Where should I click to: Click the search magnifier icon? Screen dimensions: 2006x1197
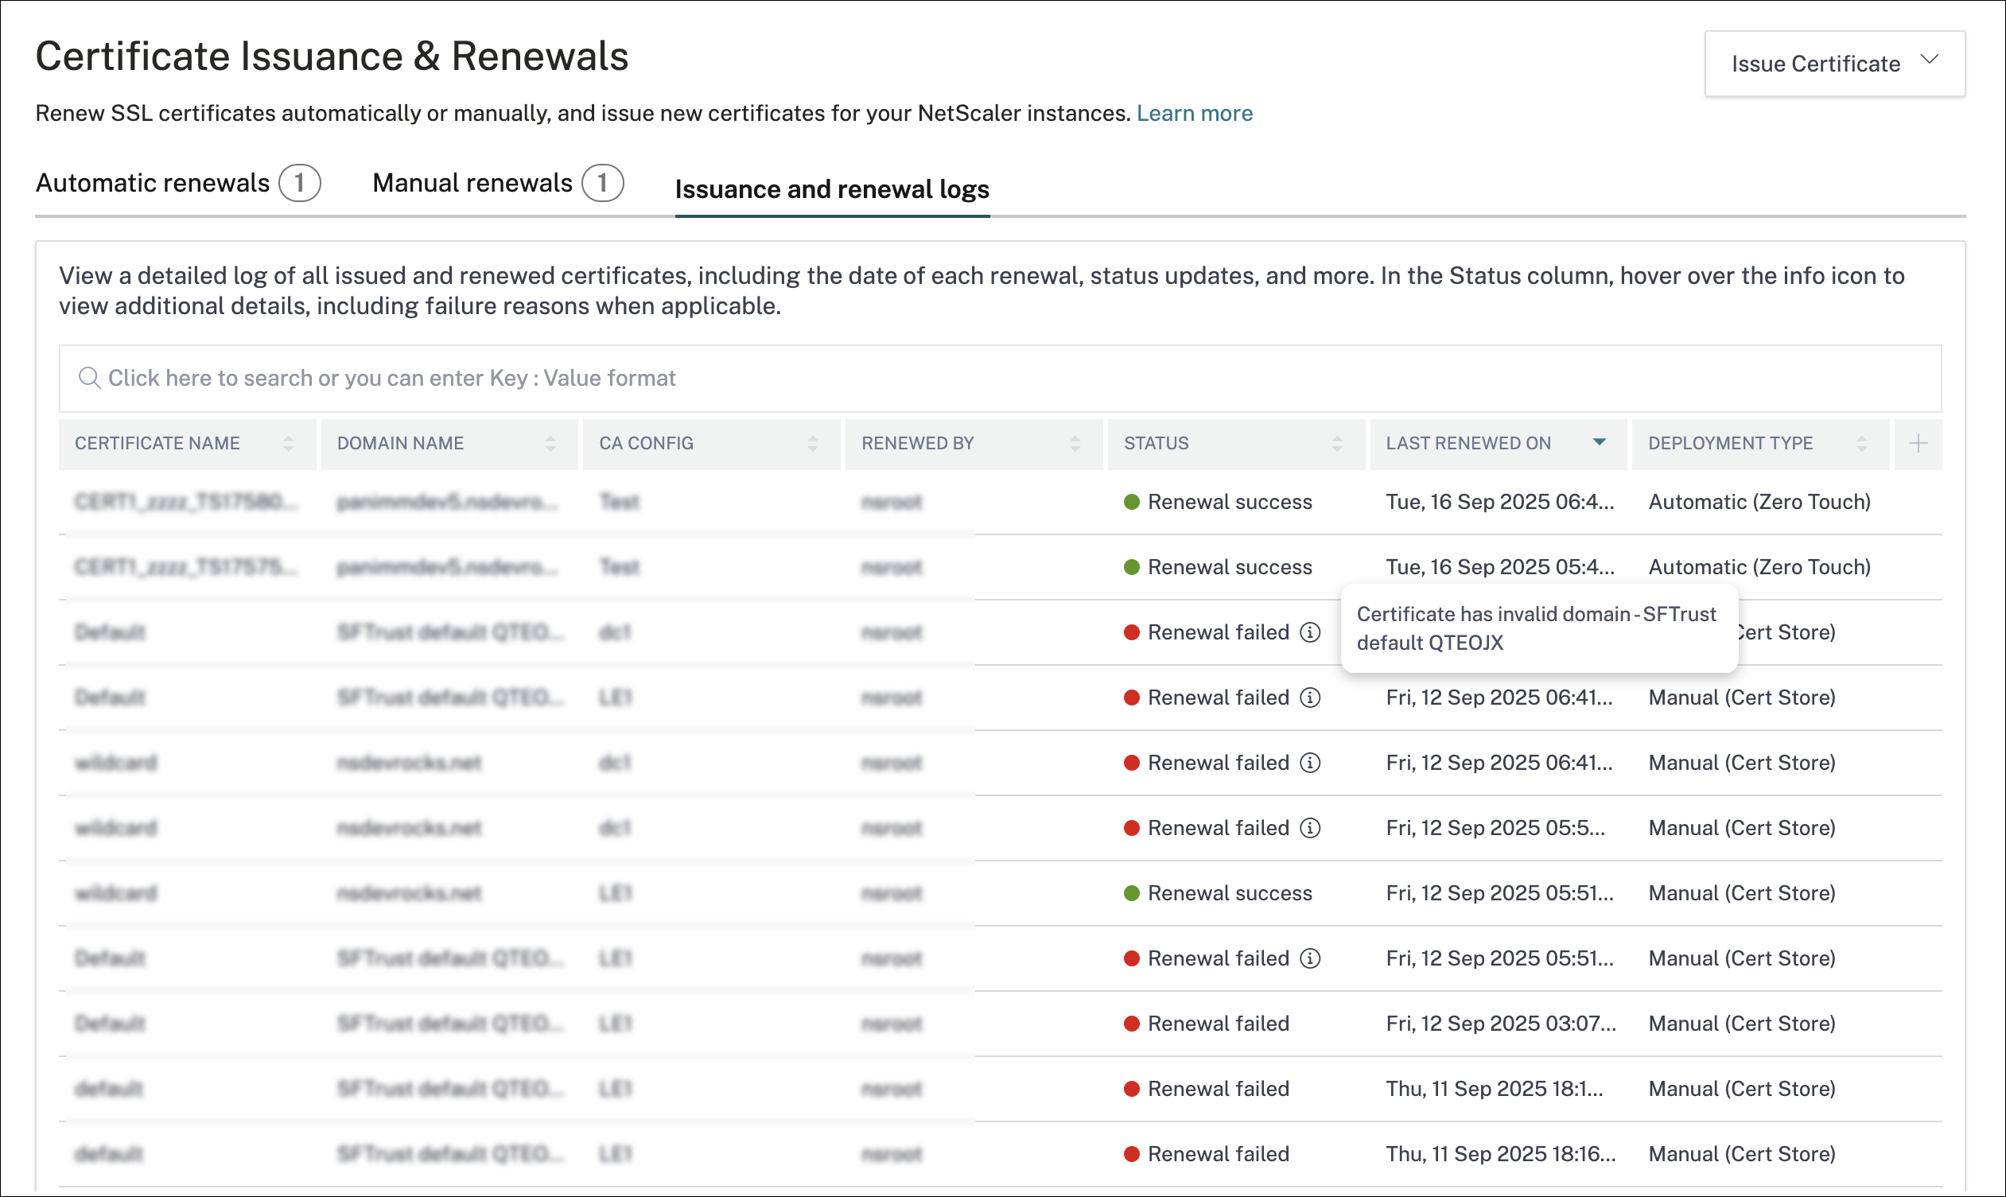point(89,378)
